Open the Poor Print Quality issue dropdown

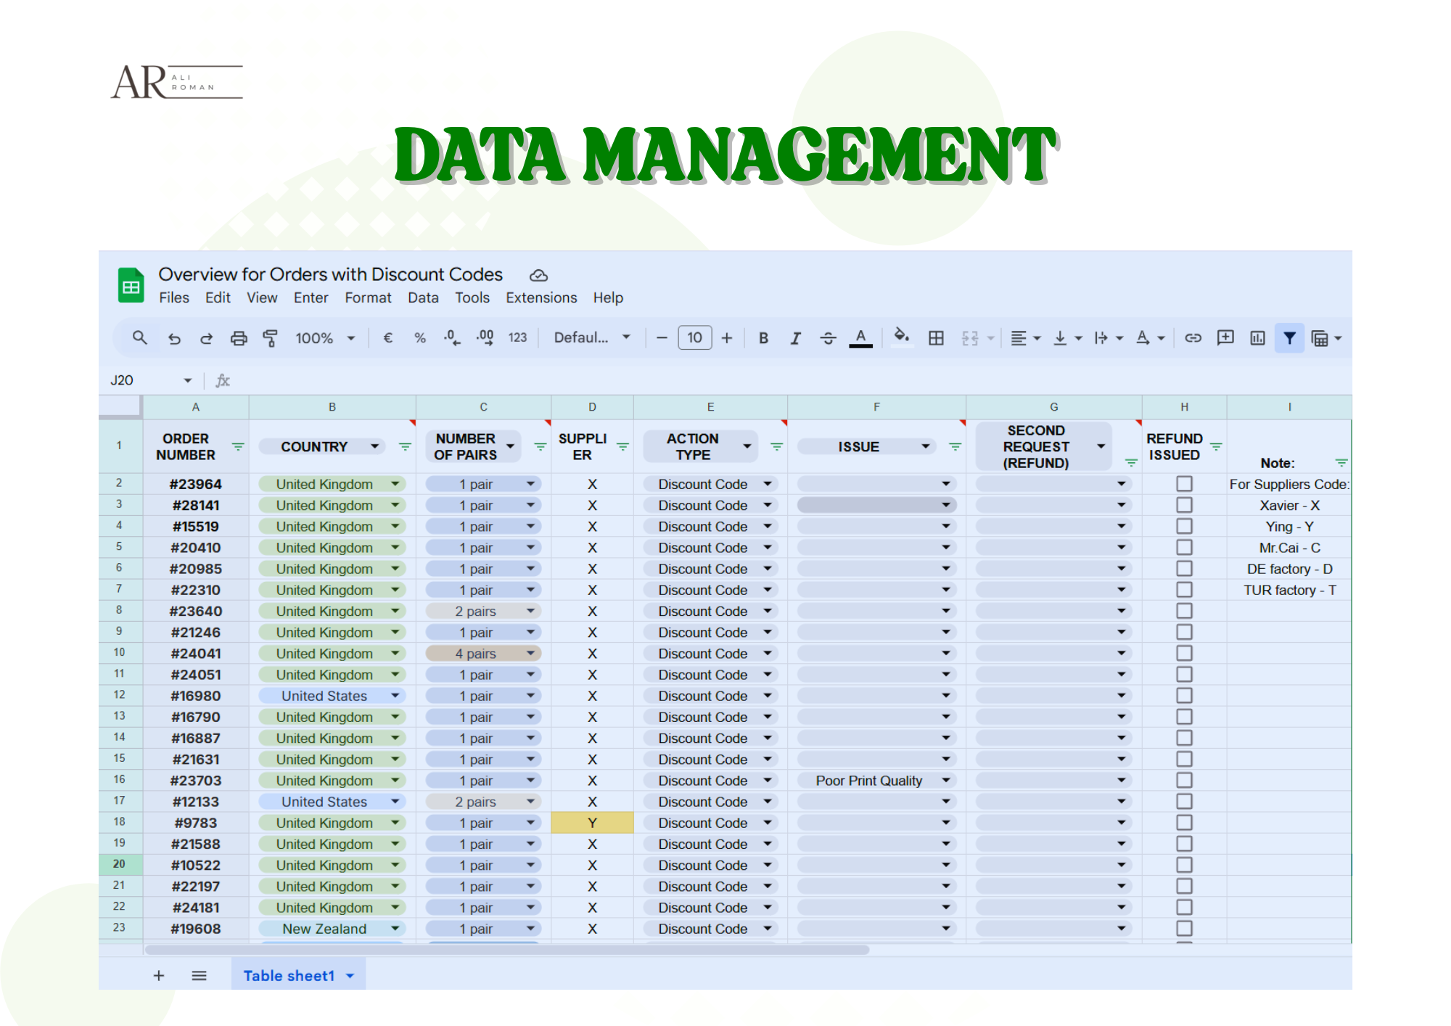click(946, 781)
